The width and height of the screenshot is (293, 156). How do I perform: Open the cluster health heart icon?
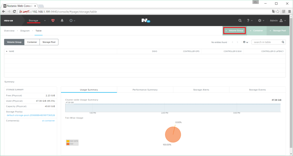(x=53, y=21)
